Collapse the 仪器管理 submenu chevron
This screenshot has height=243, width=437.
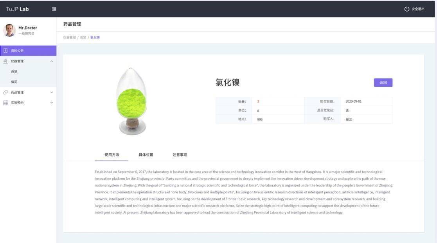pyautogui.click(x=52, y=61)
